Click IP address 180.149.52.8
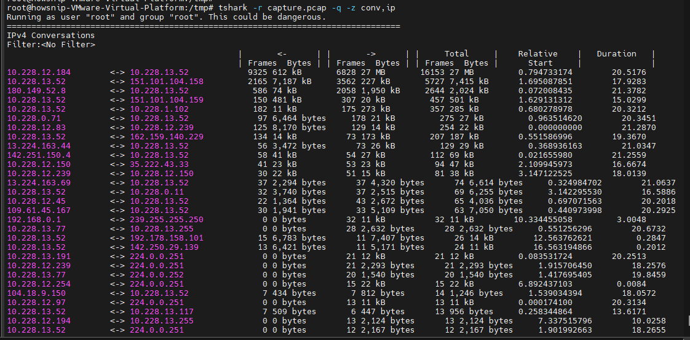 point(36,91)
